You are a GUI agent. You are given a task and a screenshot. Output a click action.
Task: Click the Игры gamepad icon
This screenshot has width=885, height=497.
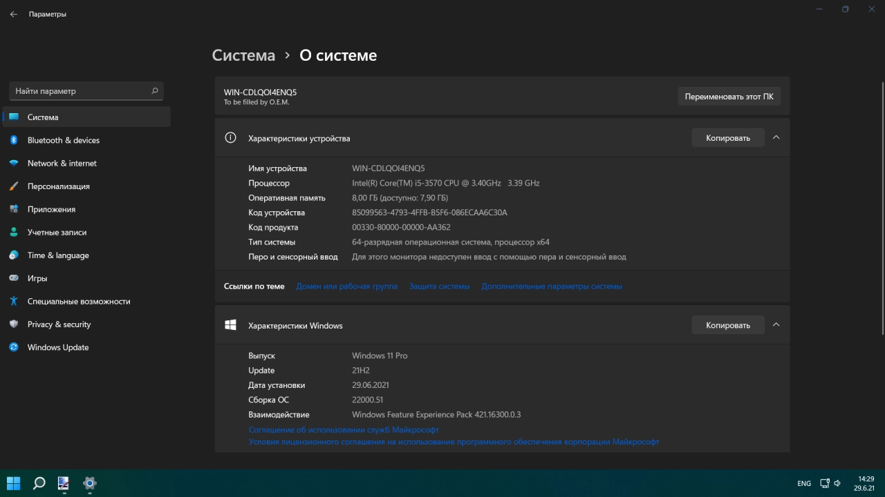click(14, 278)
